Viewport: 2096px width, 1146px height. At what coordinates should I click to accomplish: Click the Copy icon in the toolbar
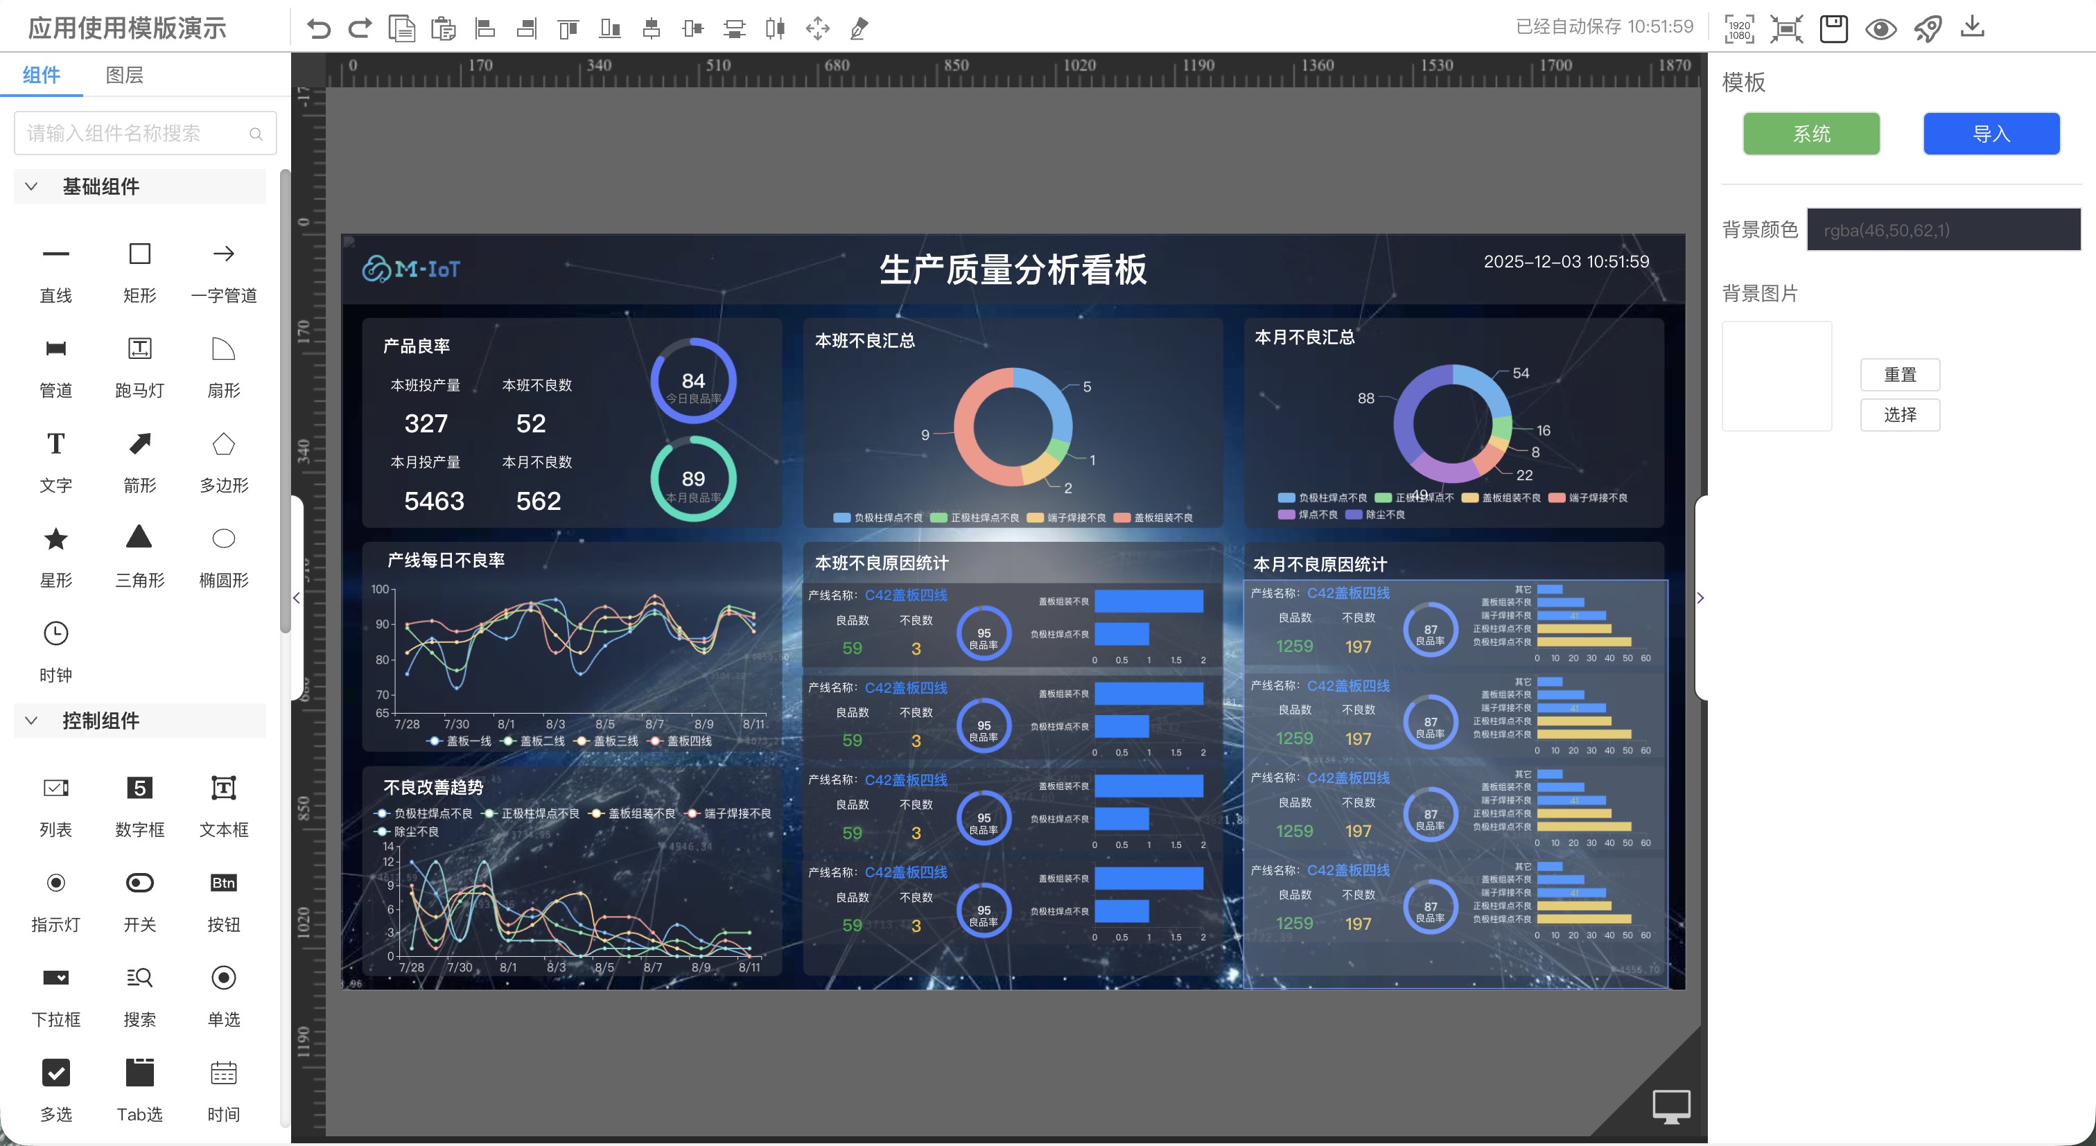401,28
